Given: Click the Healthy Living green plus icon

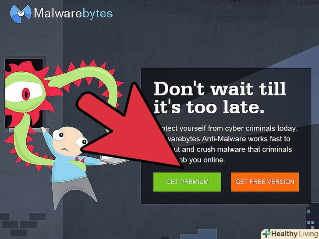Looking at the screenshot, I should point(266,234).
